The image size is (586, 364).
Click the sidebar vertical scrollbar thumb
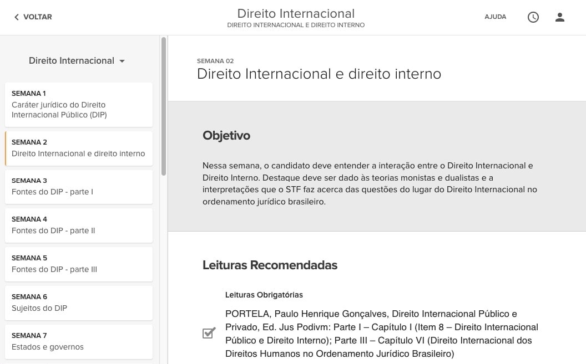tap(163, 106)
